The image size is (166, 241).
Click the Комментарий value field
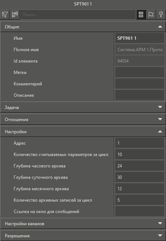(139, 84)
